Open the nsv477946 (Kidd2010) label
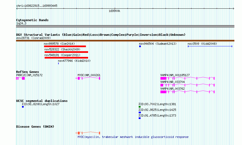This screenshot has height=145, width=242. point(74,61)
